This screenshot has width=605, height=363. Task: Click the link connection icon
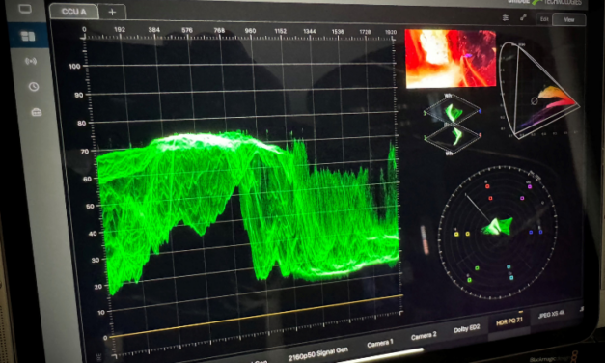523,17
